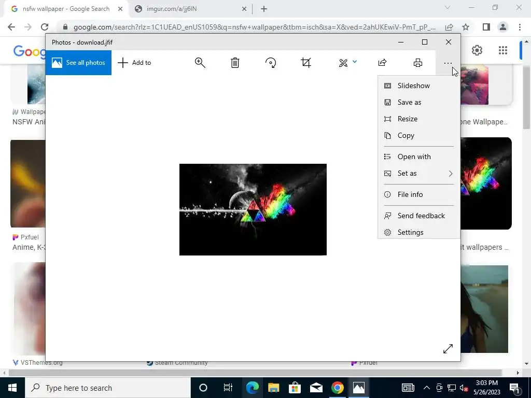This screenshot has height=398, width=531.
Task: Open File Explorer from taskbar
Action: 273,388
